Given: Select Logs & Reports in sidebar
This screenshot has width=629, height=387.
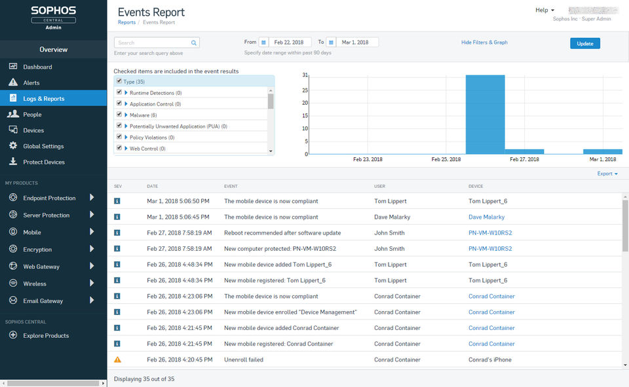Looking at the screenshot, I should coord(44,98).
